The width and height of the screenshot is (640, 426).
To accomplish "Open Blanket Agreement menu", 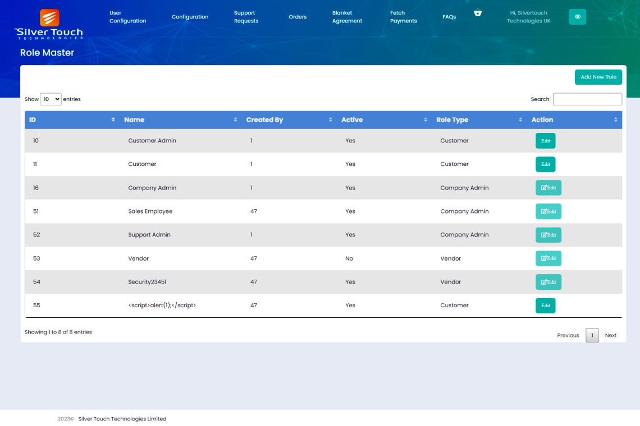I will click(347, 17).
